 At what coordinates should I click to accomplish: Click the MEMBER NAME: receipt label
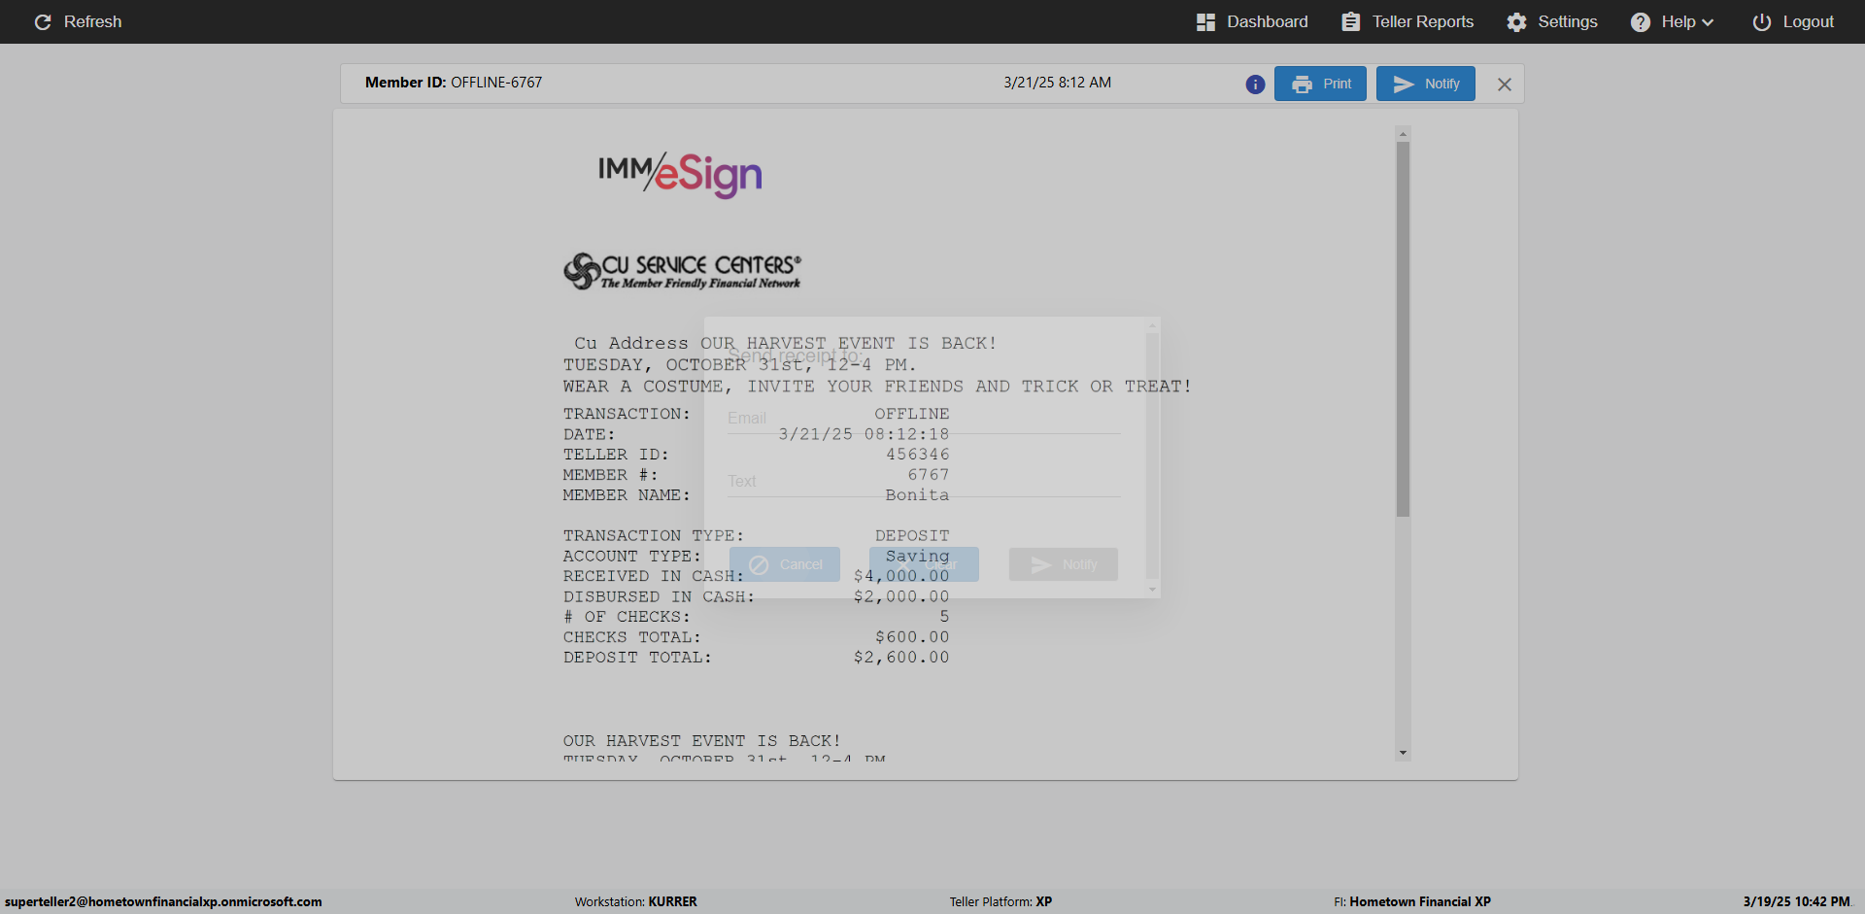click(627, 495)
